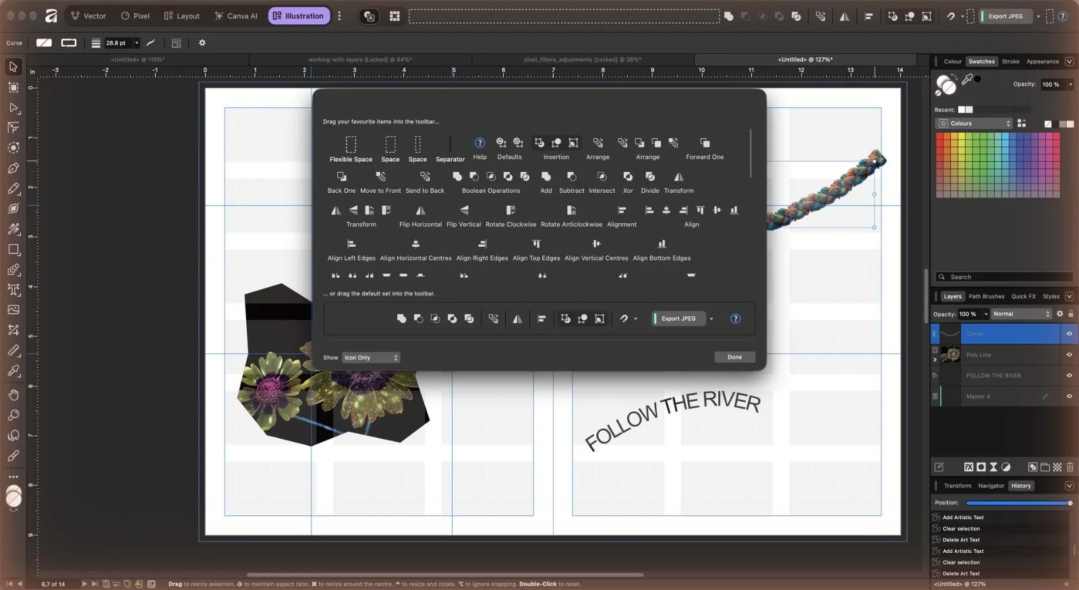Click the Align Left Edges item
This screenshot has width=1079, height=590.
(351, 250)
